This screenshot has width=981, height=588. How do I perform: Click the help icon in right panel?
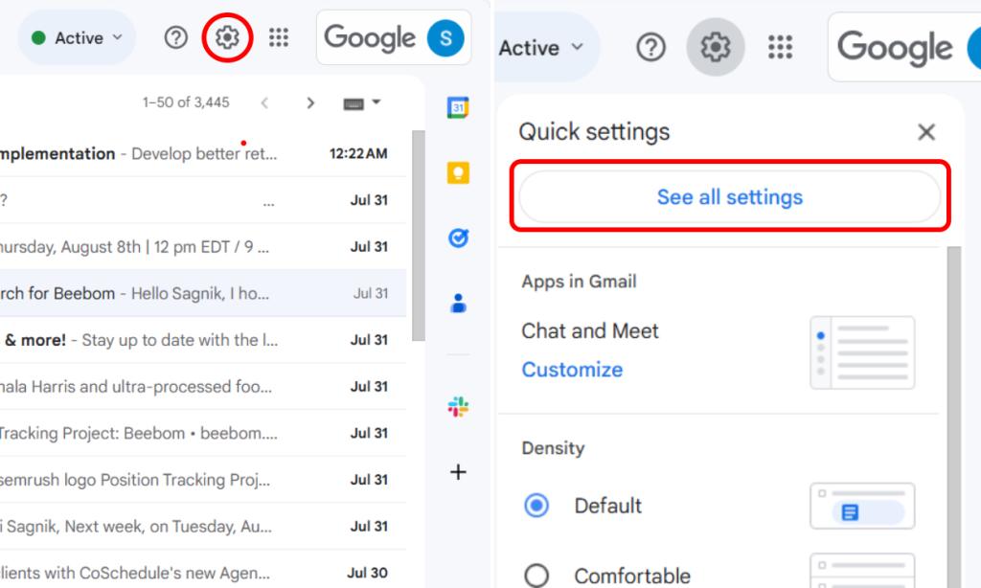[650, 47]
